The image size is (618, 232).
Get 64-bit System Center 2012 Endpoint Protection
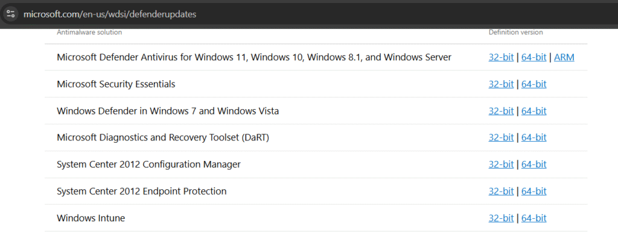534,191
